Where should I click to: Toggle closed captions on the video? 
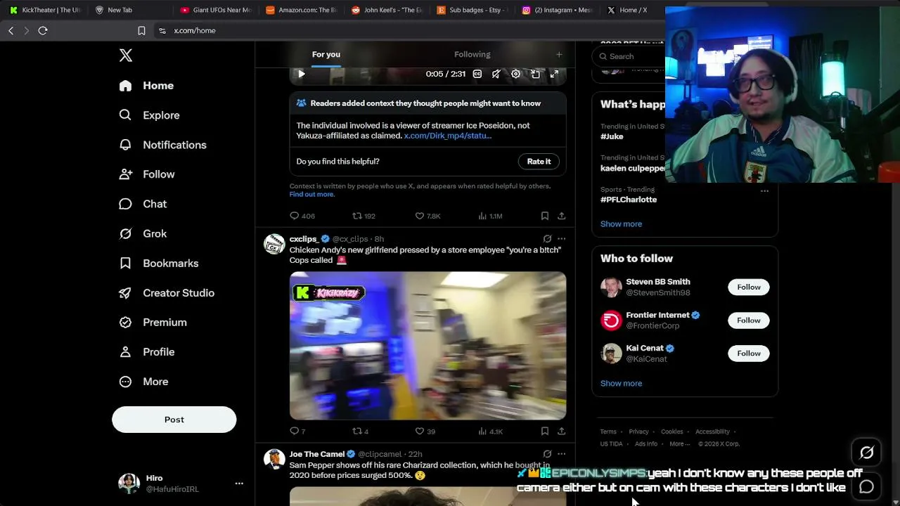pos(477,74)
